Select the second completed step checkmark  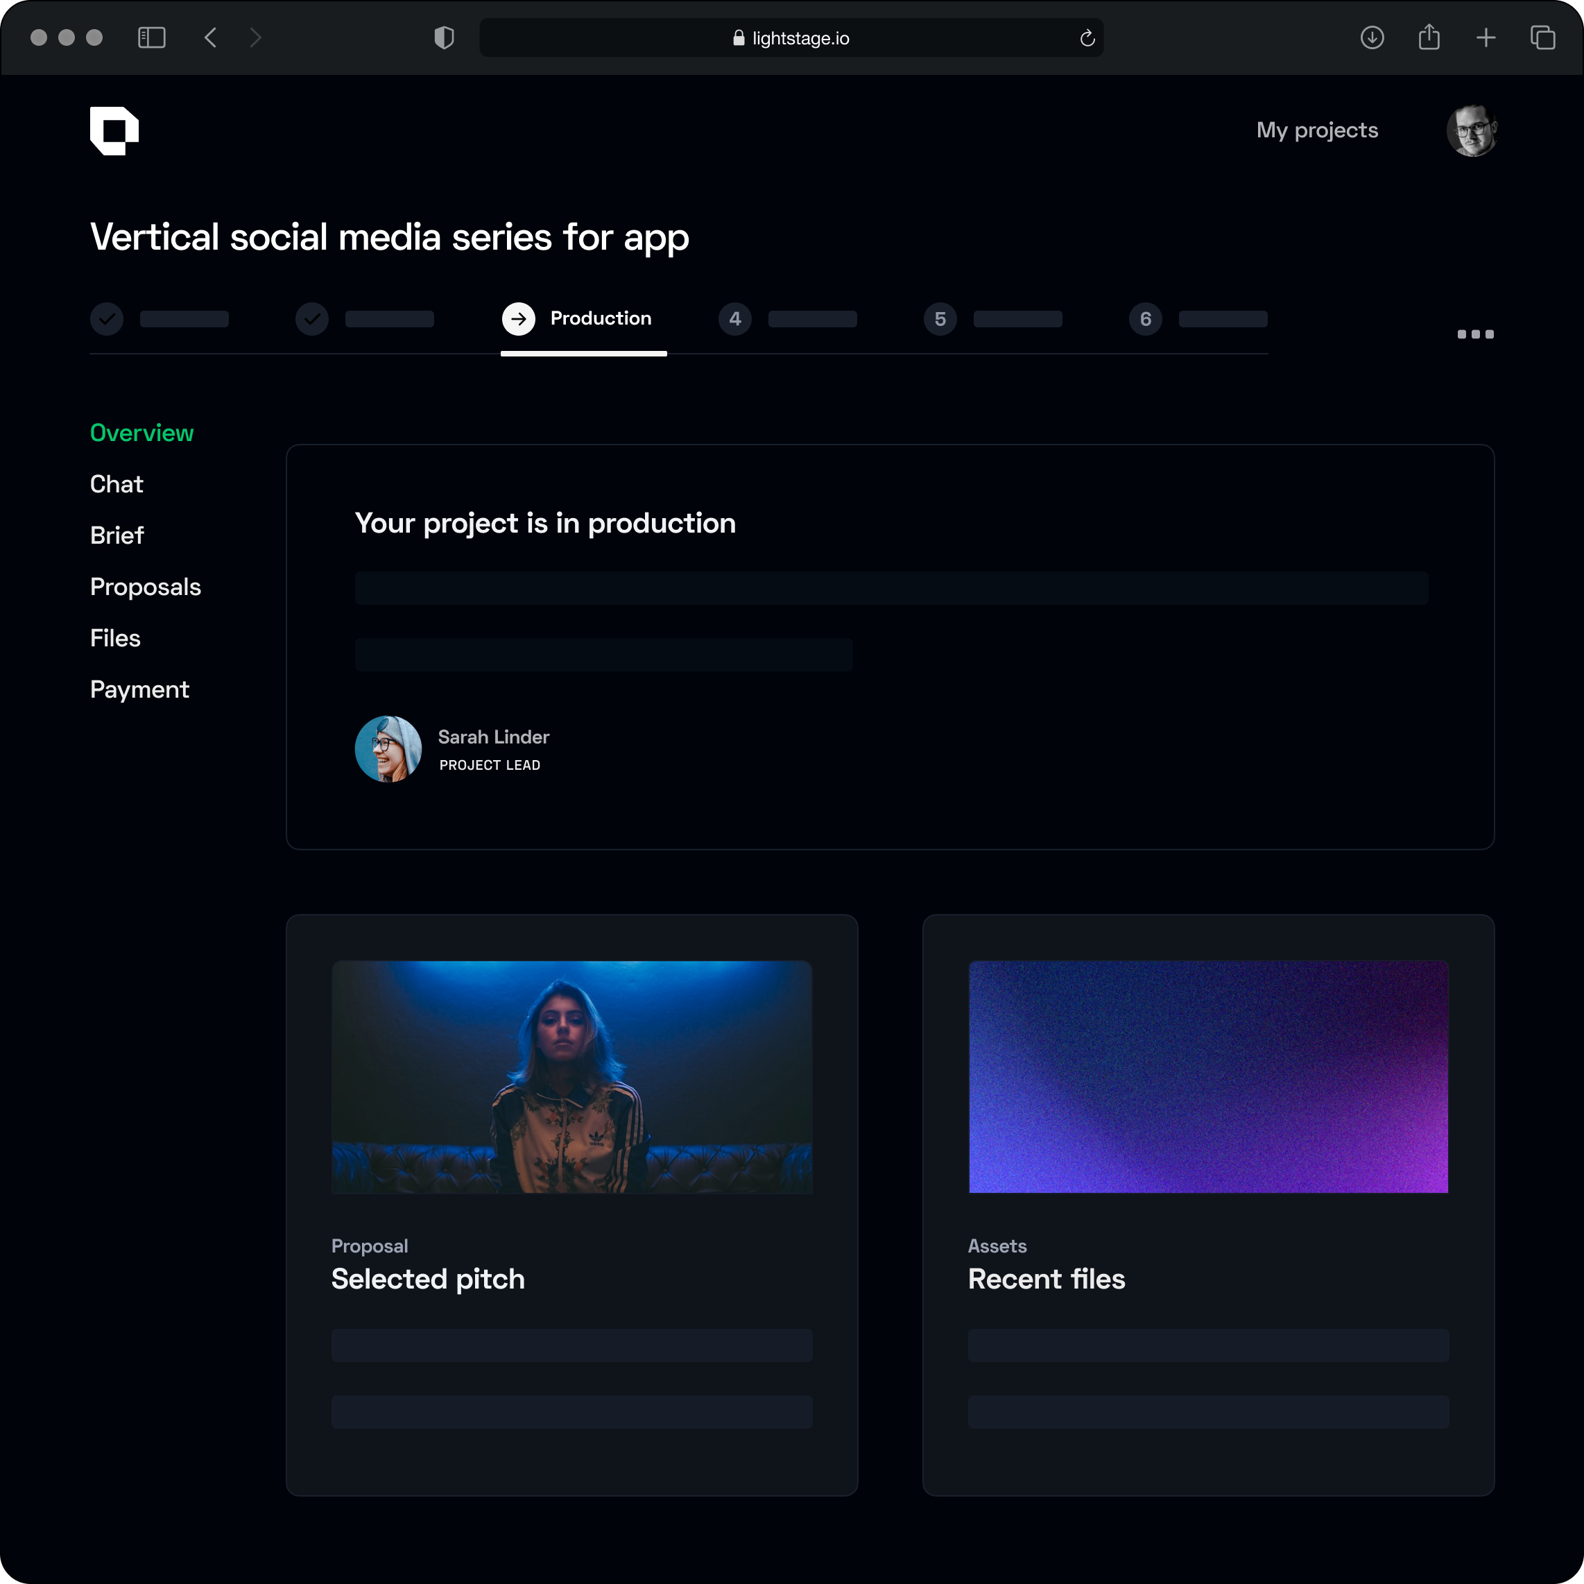[x=312, y=319]
